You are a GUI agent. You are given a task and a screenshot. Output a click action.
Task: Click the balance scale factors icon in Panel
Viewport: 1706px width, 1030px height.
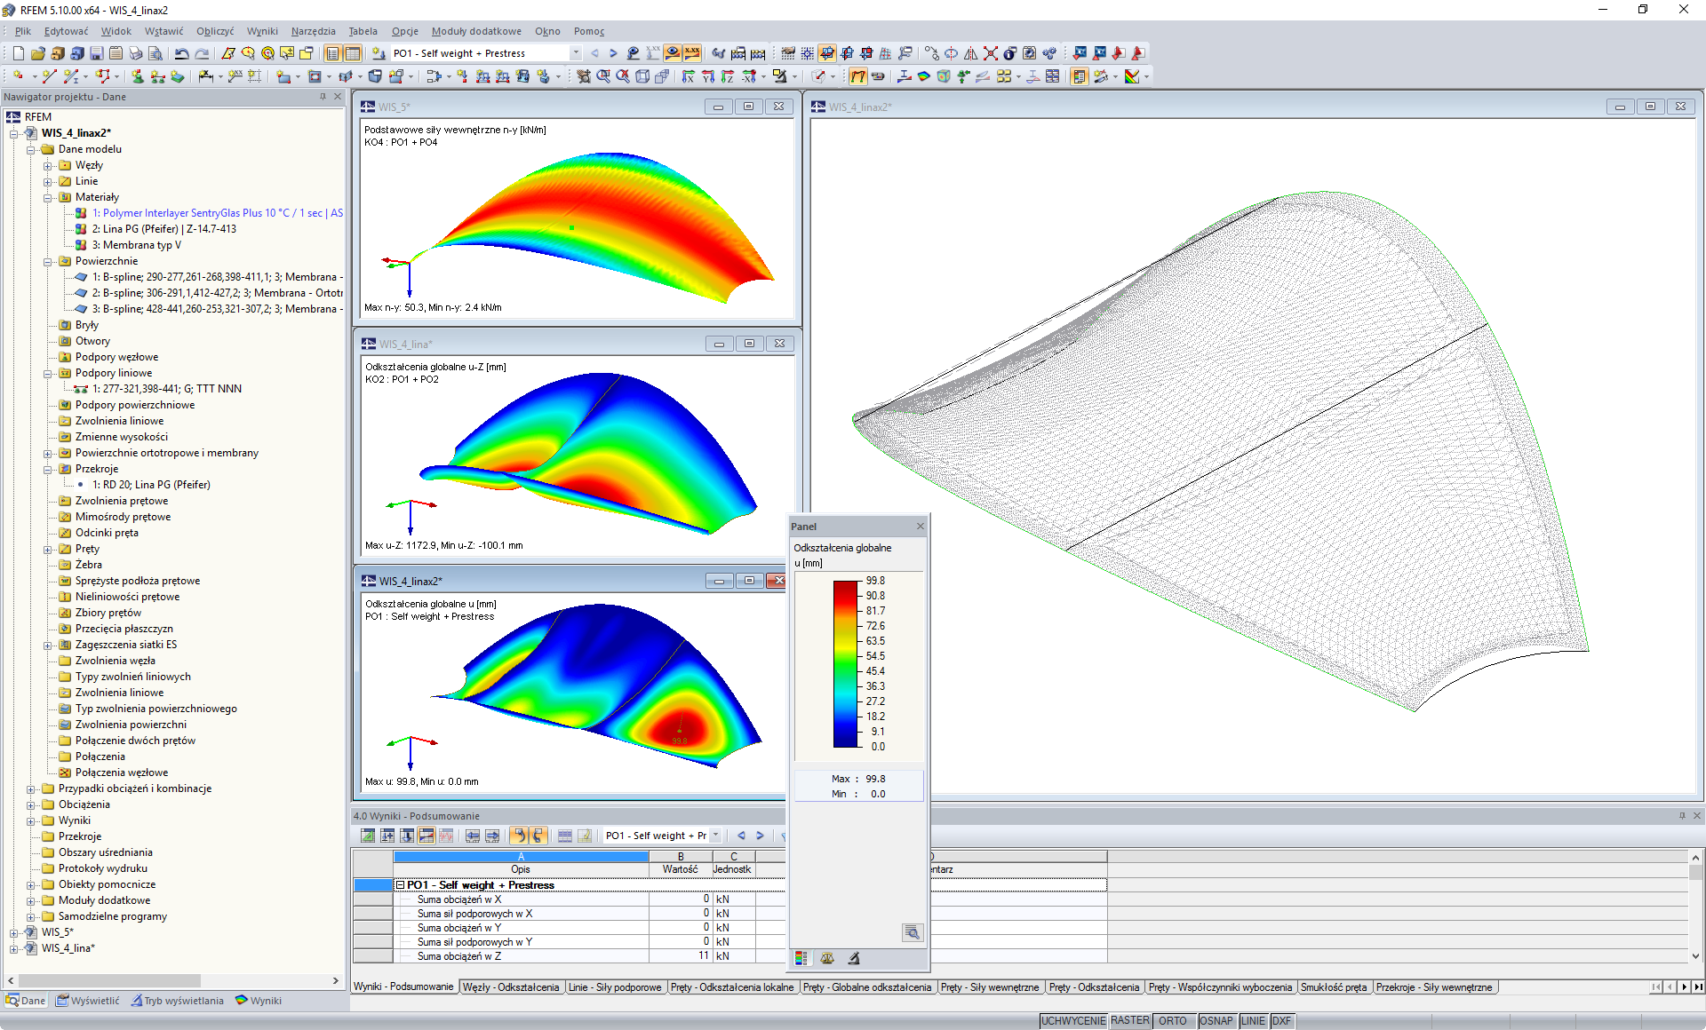tap(827, 958)
